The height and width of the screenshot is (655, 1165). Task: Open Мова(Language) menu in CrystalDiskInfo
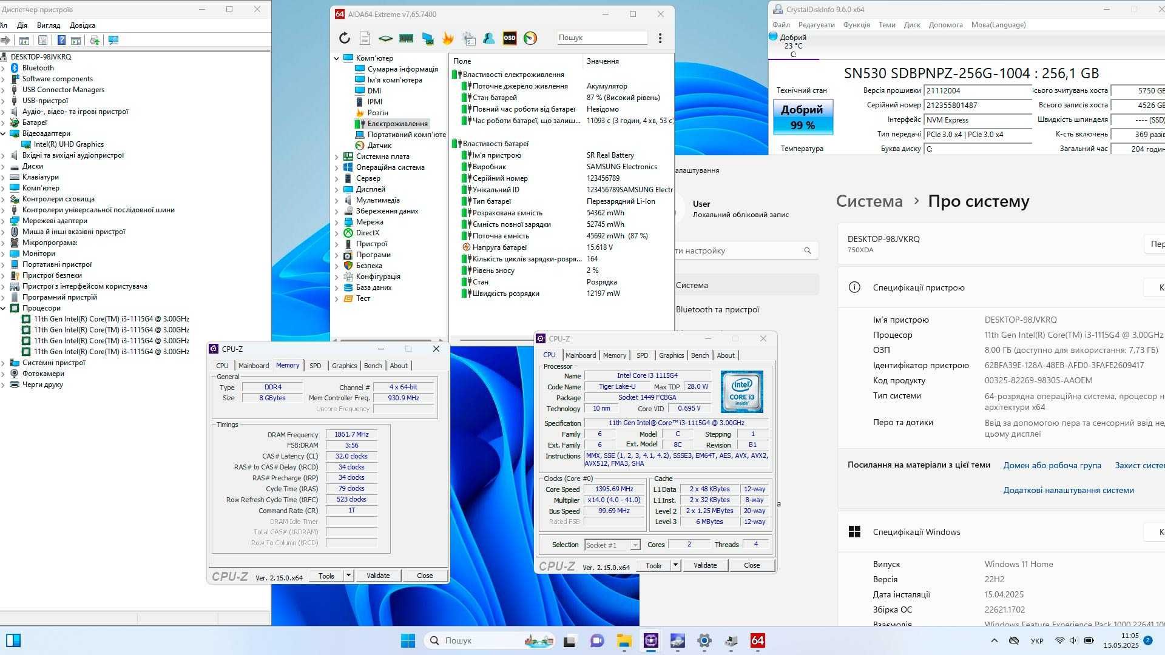(x=998, y=25)
